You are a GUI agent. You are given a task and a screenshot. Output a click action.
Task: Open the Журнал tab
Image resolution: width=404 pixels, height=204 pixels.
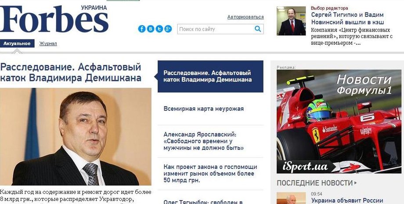48,44
